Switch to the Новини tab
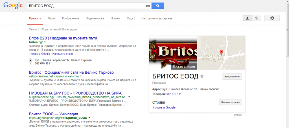The image size is (289, 128). coord(115,18)
